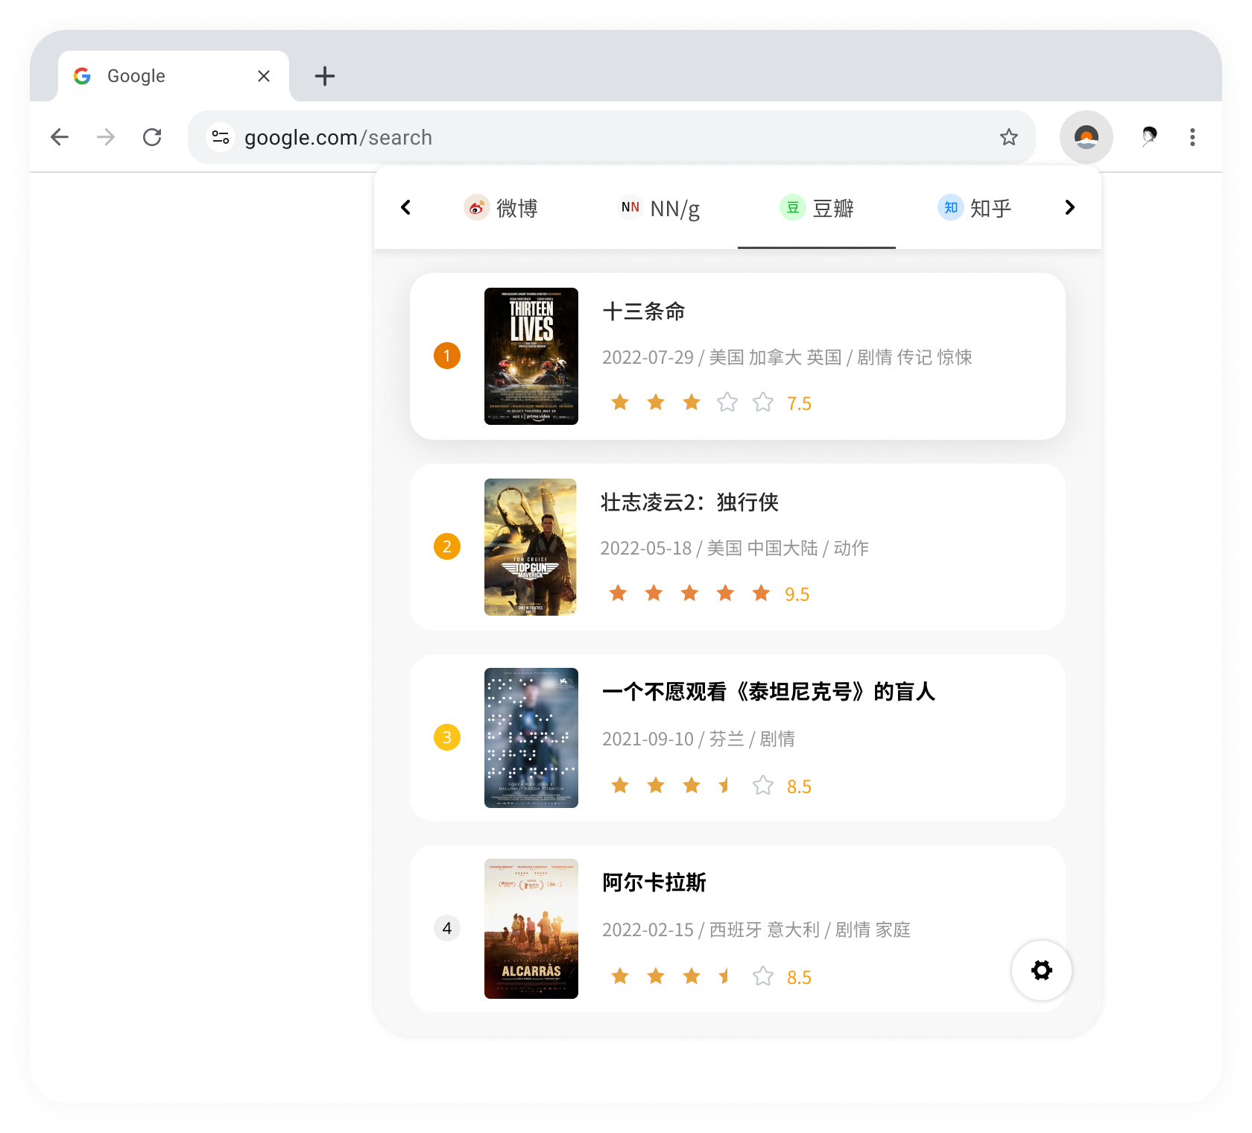This screenshot has width=1252, height=1133.
Task: Click the Top Gun Maverick poster thumbnail
Action: 531,547
